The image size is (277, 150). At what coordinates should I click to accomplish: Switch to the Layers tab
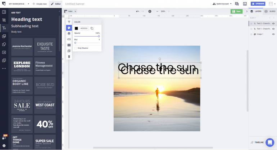pyautogui.click(x=256, y=11)
